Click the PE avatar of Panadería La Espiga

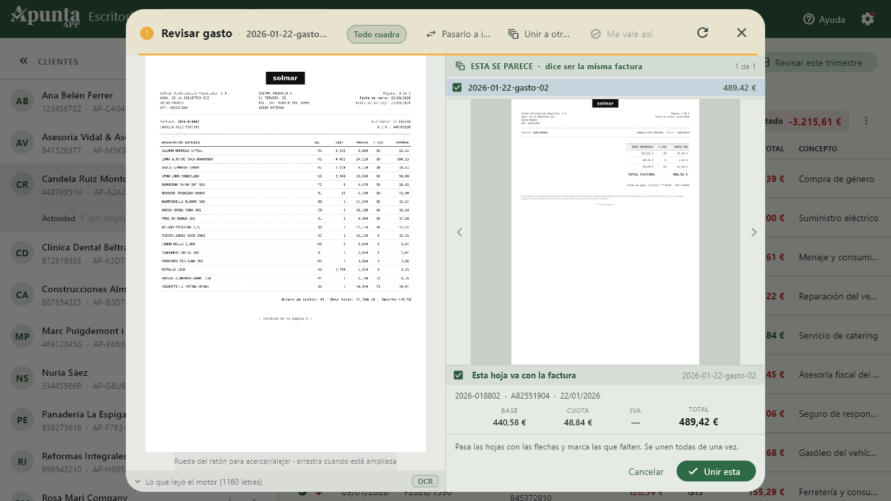(x=22, y=420)
